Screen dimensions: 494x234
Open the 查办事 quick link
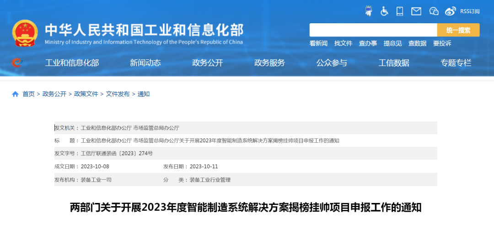point(368,43)
